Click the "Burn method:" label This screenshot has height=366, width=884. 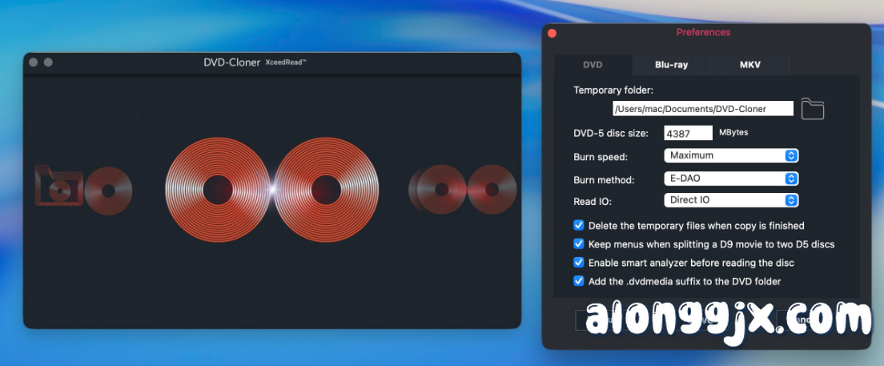click(604, 180)
